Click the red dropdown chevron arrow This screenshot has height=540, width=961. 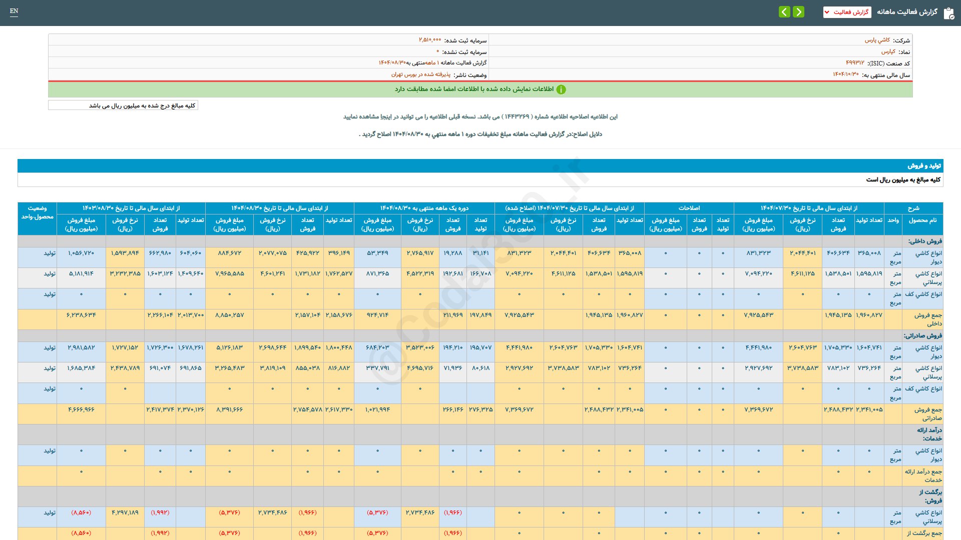827,12
